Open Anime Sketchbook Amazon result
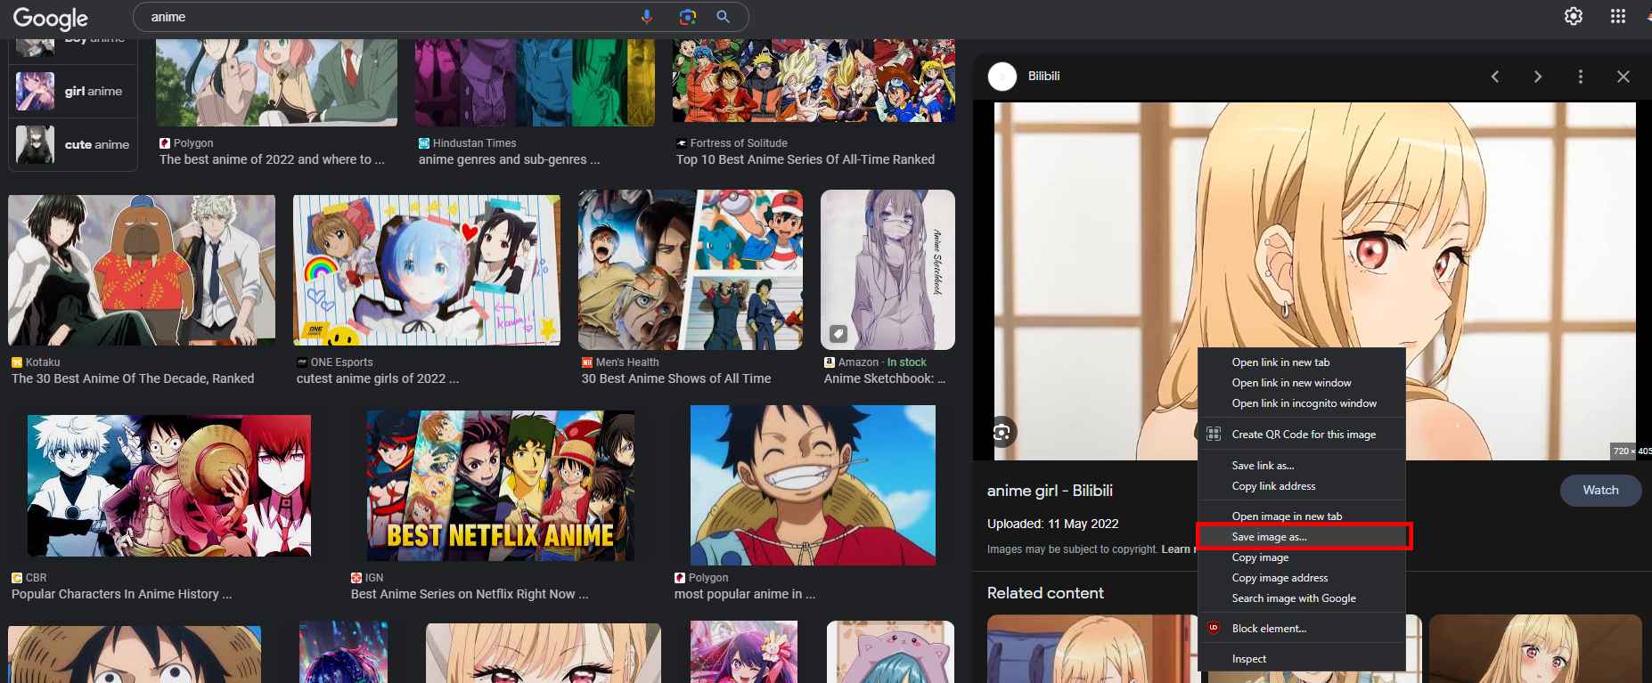This screenshot has height=683, width=1652. pyautogui.click(x=885, y=378)
